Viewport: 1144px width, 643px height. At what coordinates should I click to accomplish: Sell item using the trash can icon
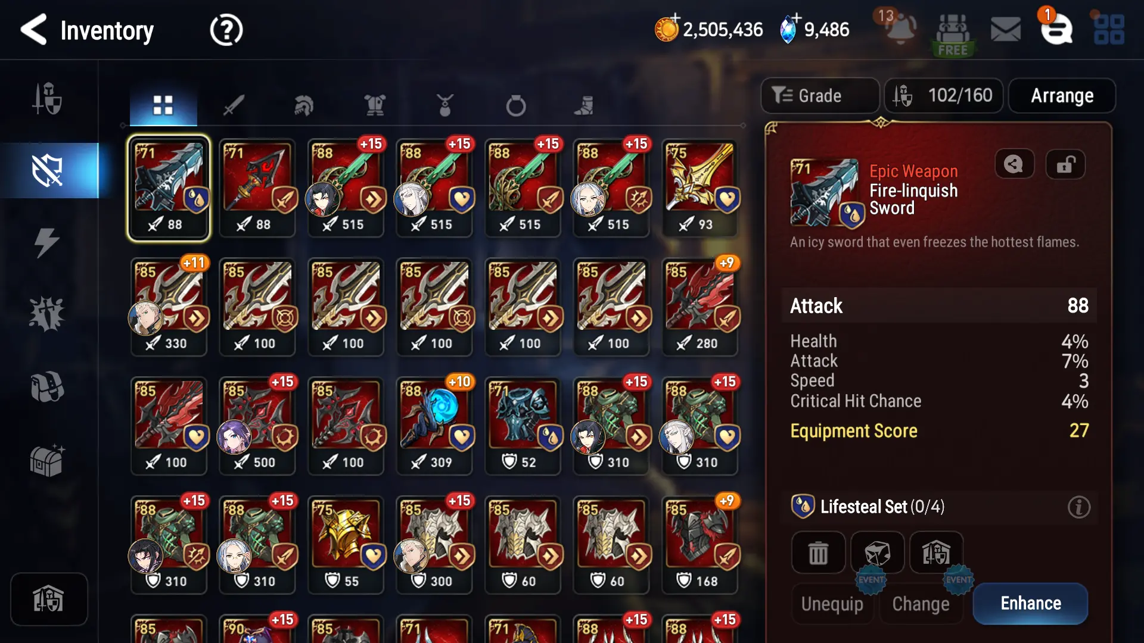tap(818, 553)
